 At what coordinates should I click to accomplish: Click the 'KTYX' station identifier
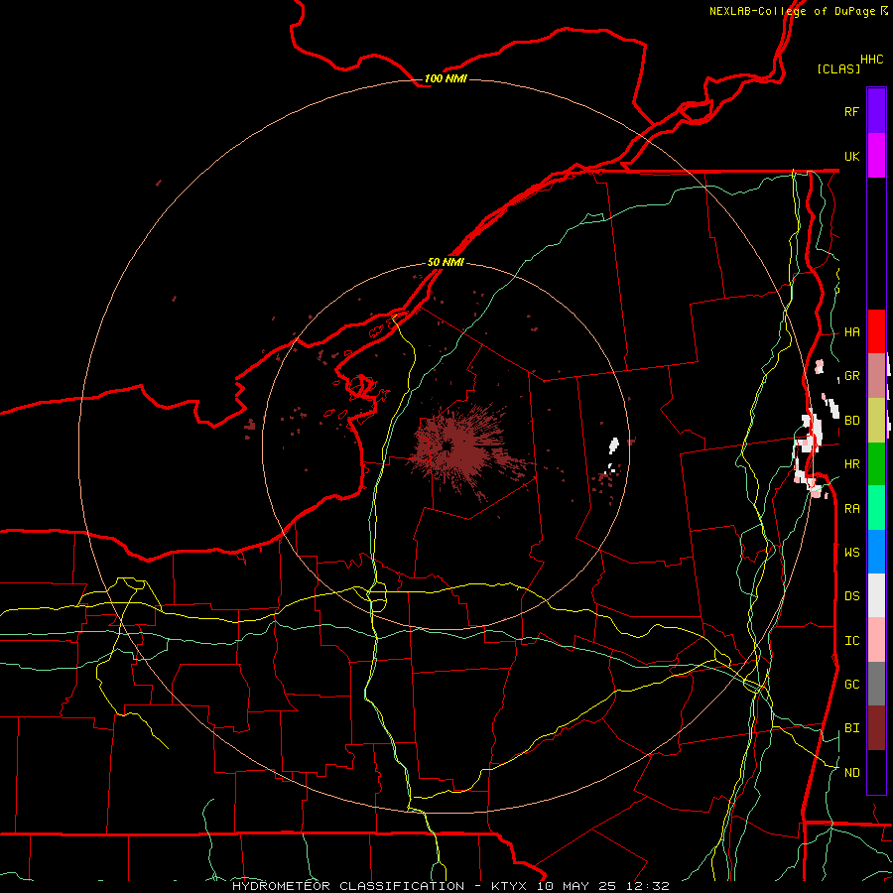pyautogui.click(x=509, y=886)
